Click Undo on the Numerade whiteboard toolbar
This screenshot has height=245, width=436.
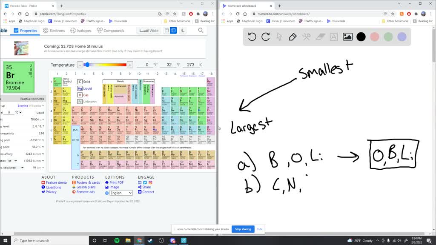tap(252, 37)
